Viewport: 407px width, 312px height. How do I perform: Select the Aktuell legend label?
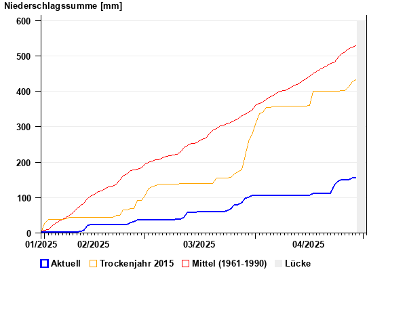pyautogui.click(x=65, y=263)
